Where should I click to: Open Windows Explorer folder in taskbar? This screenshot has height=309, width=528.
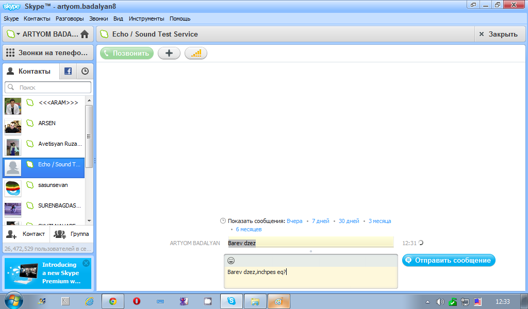click(x=255, y=301)
